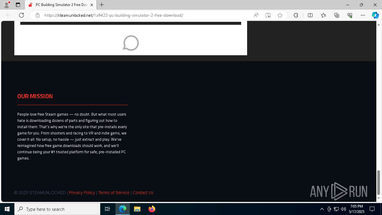Viewport: 382px width, 215px height.
Task: Open the Favorites list
Action: pyautogui.click(x=324, y=15)
